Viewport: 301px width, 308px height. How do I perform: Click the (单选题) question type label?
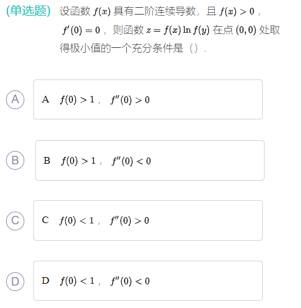pos(29,11)
